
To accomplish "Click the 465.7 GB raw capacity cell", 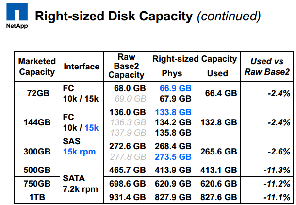I will pos(126,170).
